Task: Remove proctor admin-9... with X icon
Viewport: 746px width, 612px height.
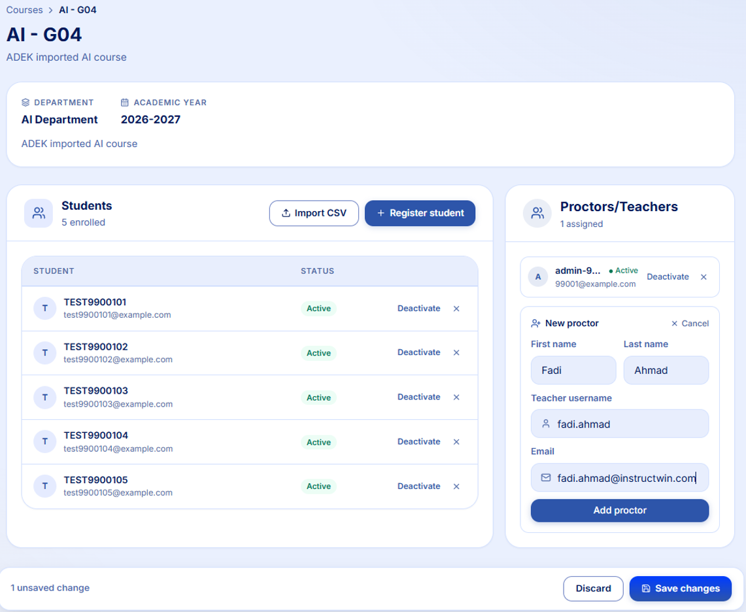Action: [704, 277]
